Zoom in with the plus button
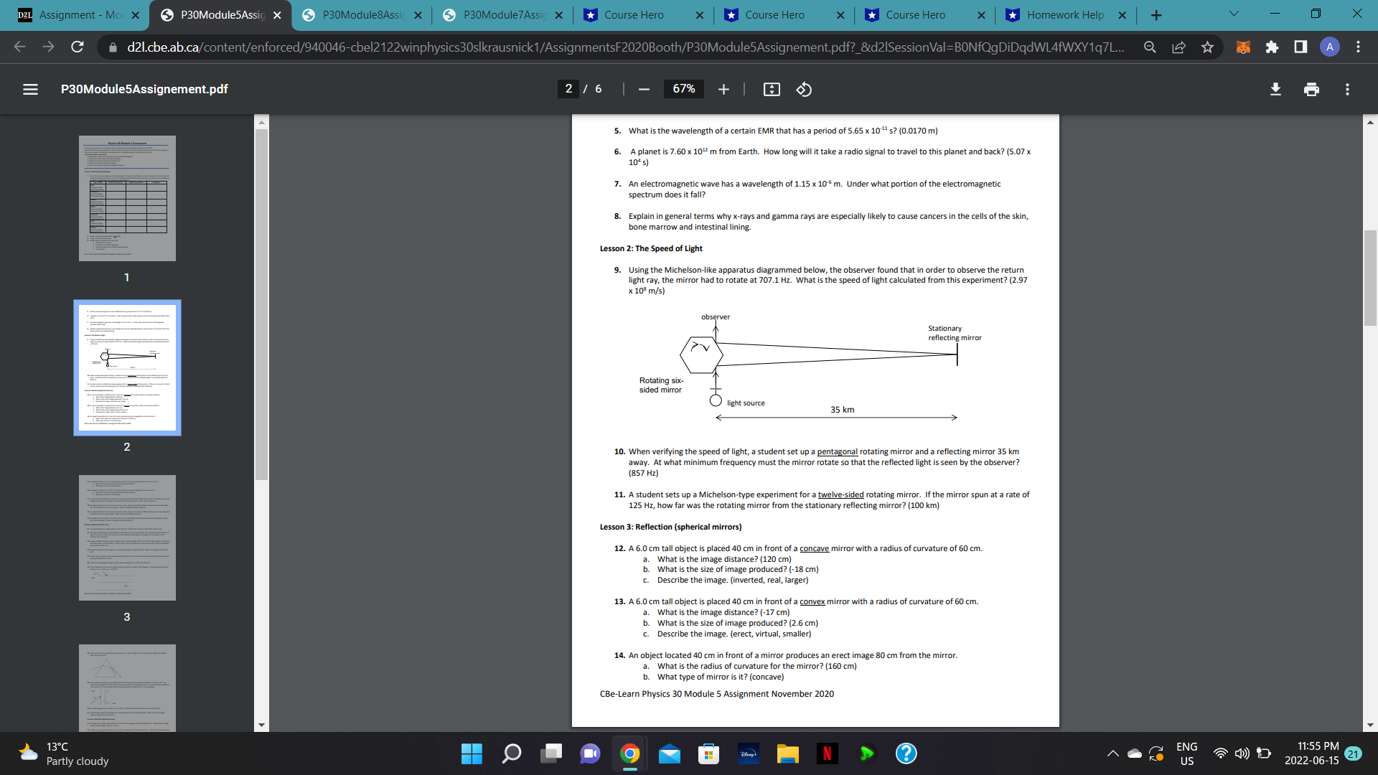This screenshot has height=775, width=1378. pos(723,89)
